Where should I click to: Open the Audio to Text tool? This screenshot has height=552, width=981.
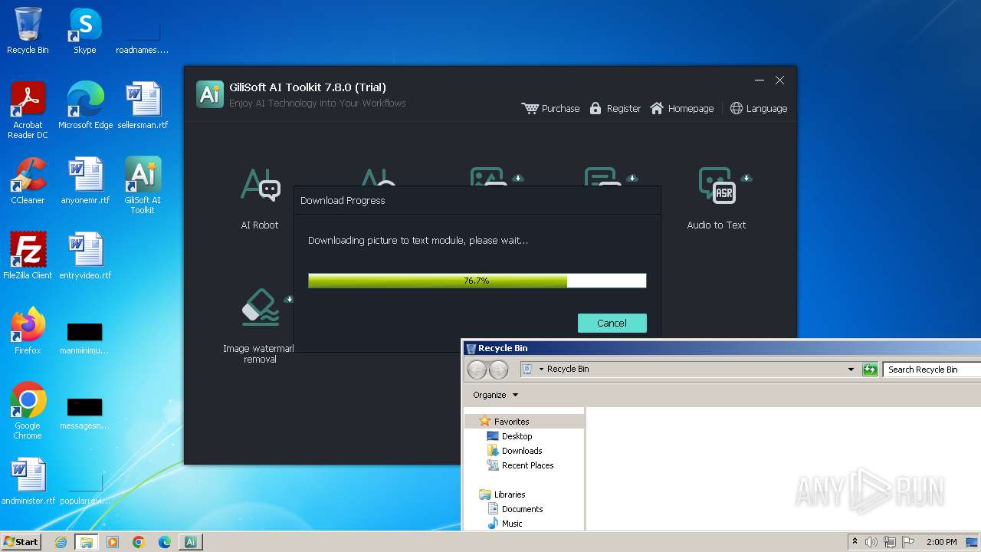point(717,198)
